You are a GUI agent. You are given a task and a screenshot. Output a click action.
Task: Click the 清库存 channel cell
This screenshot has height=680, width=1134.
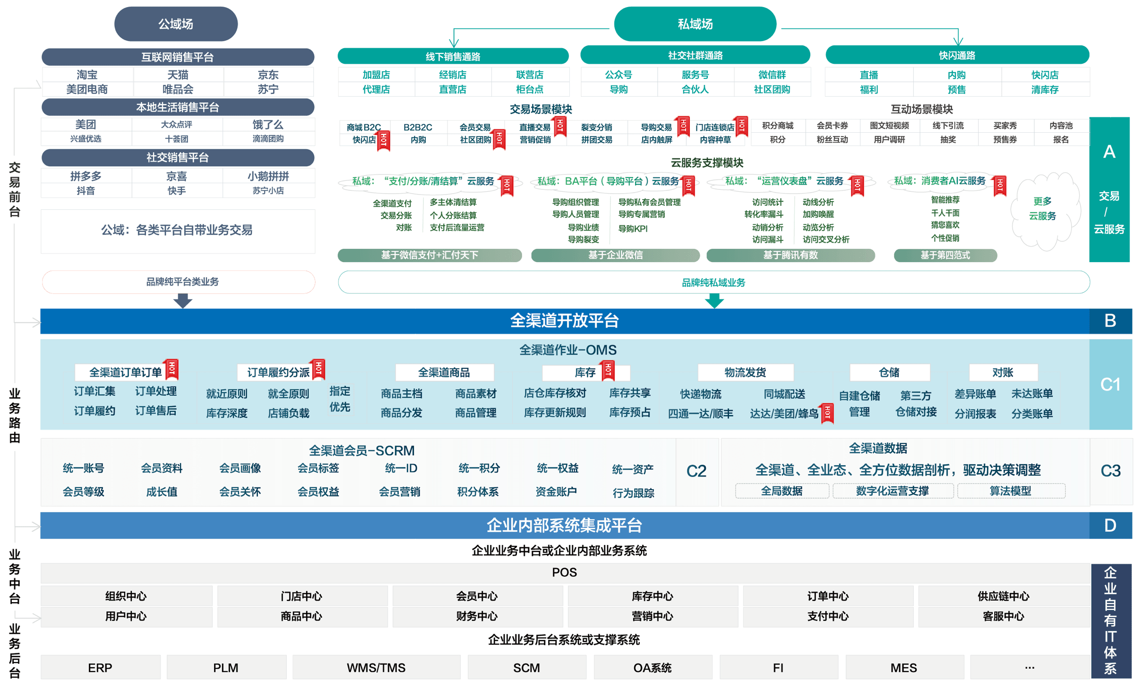(1045, 89)
